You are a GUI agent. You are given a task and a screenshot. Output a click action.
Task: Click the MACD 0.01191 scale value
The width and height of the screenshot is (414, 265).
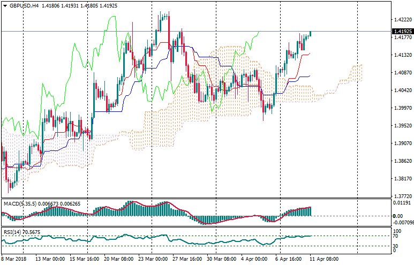[x=402, y=203]
